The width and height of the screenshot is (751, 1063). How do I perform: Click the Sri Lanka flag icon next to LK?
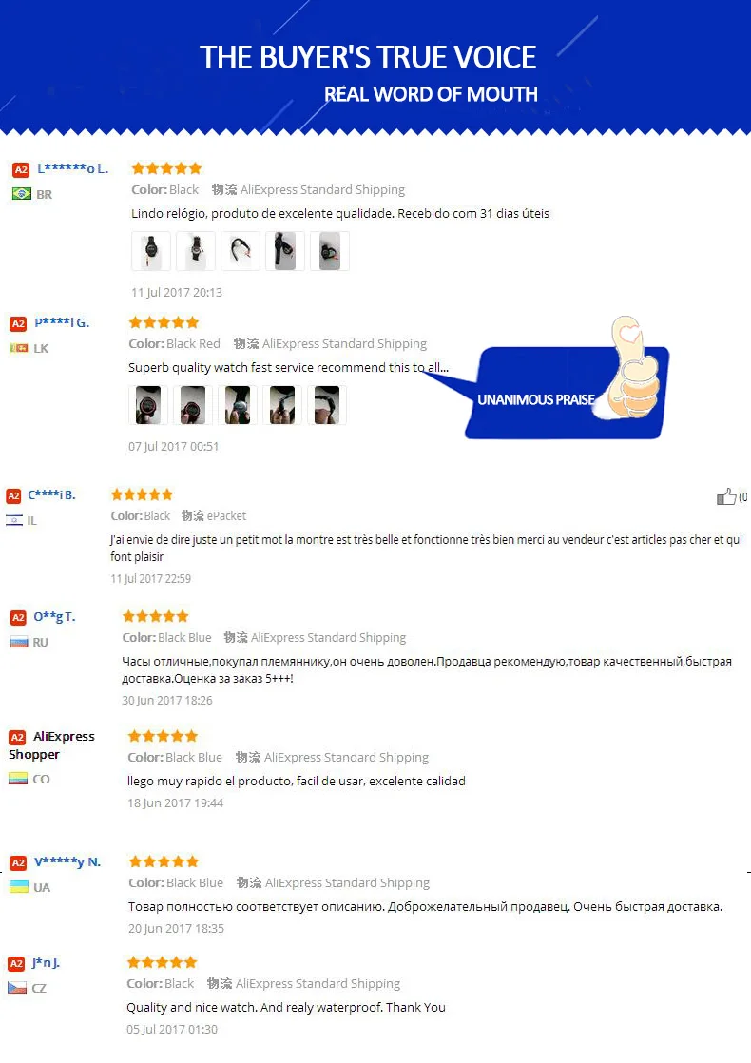[18, 348]
